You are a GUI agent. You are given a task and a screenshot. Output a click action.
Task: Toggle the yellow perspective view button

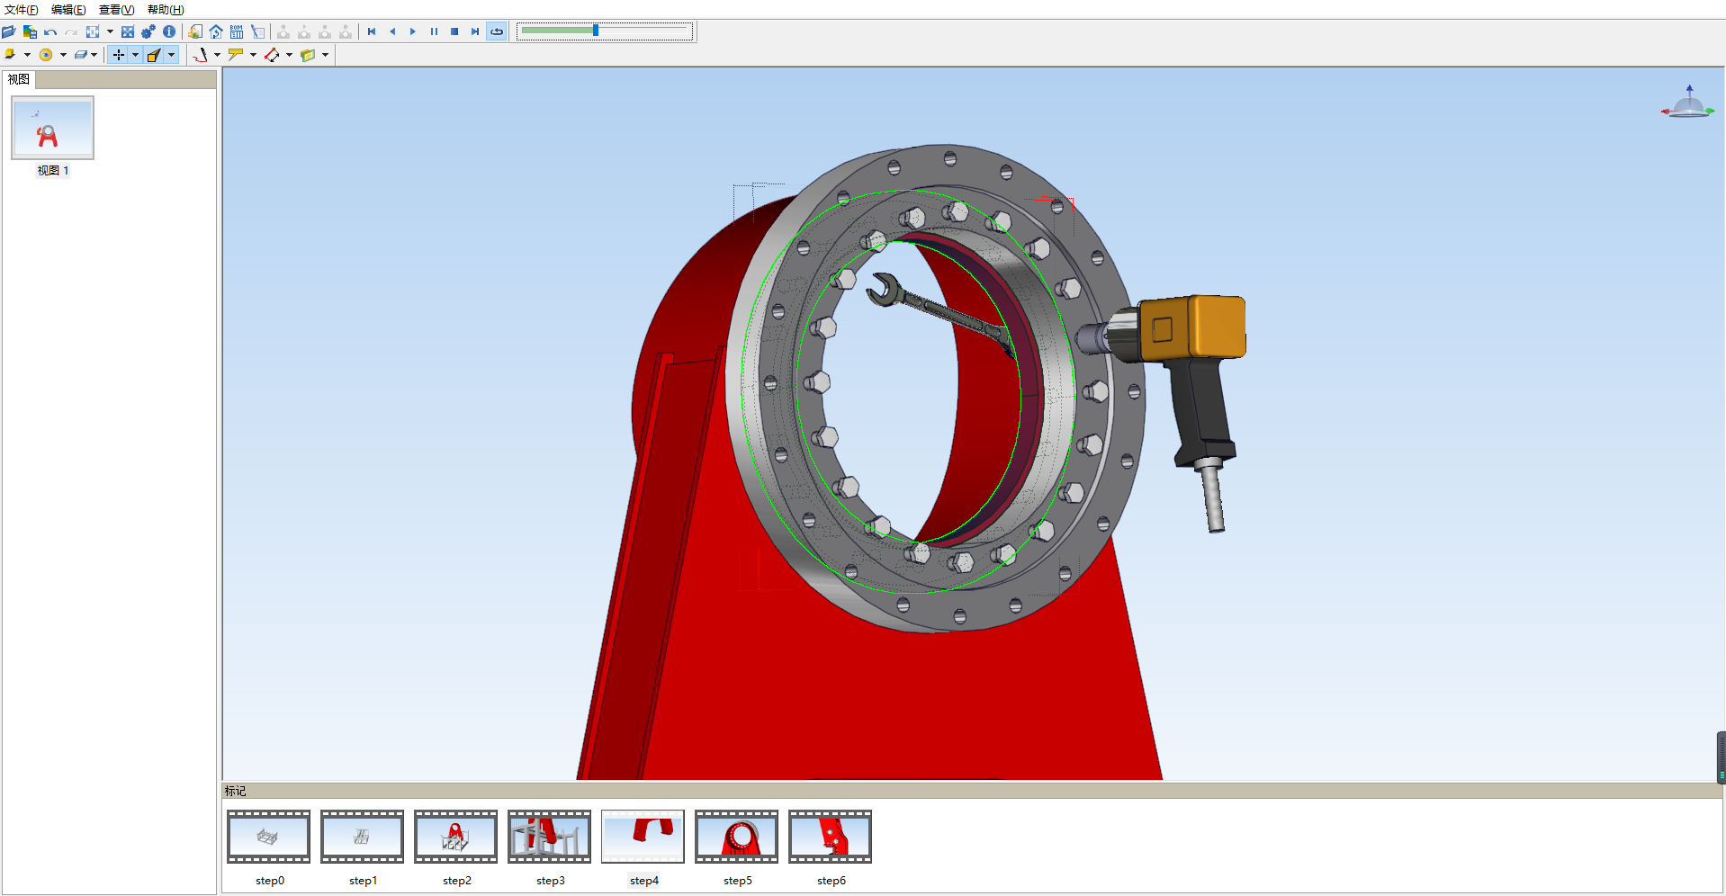click(x=154, y=55)
